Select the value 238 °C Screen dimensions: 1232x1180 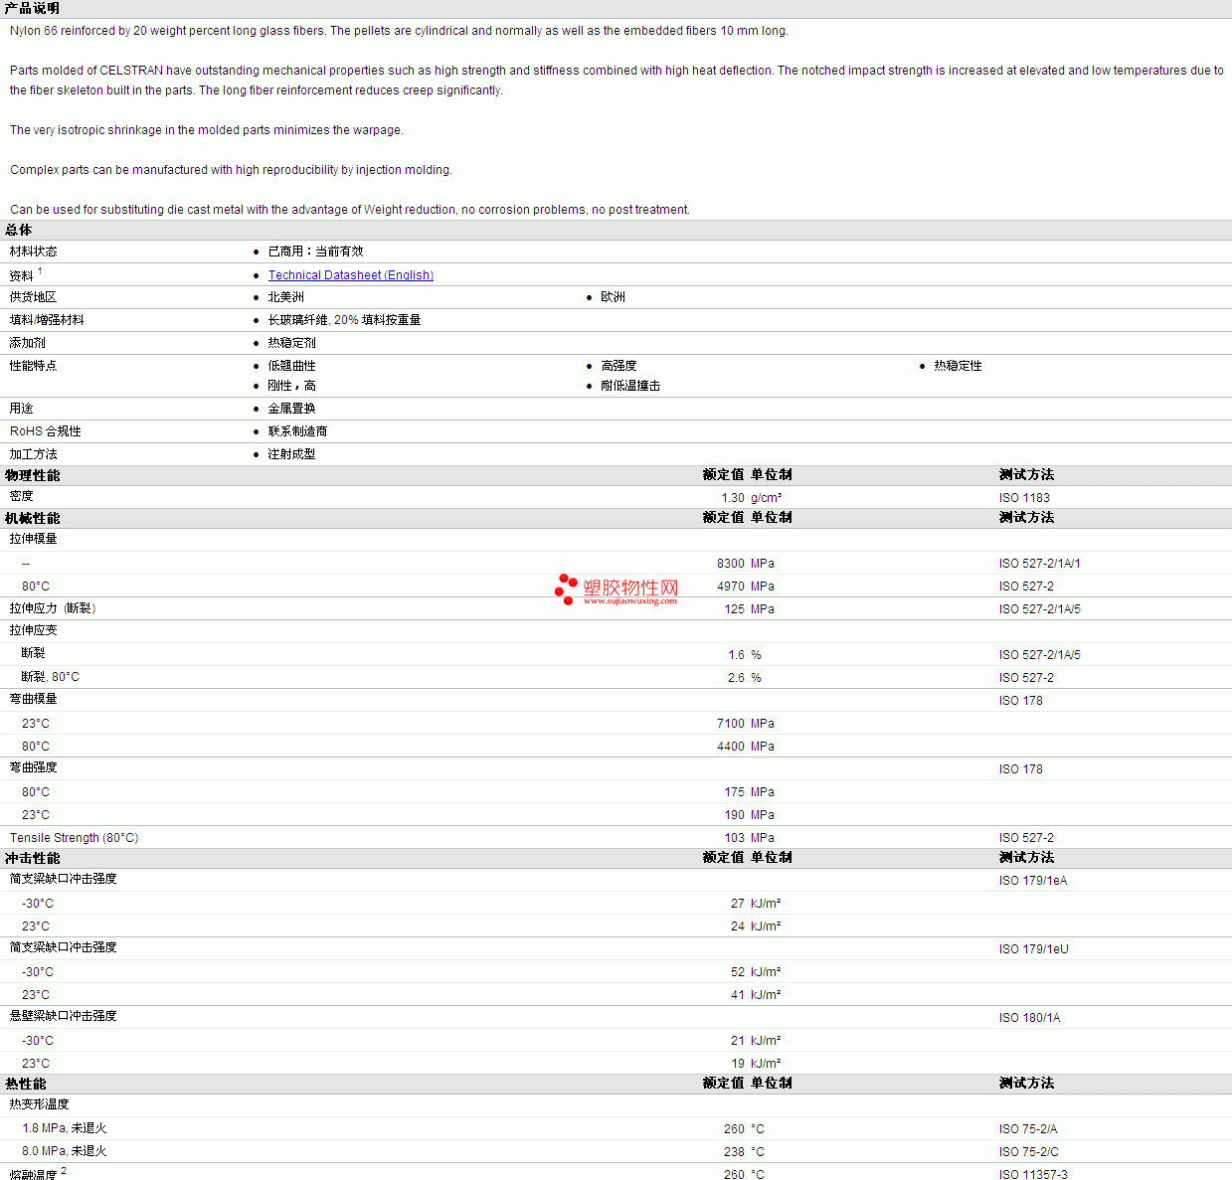pos(745,1152)
